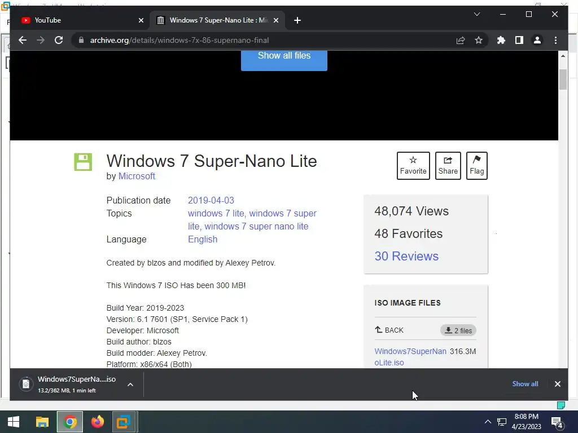Flag this item with the Flag button
The height and width of the screenshot is (433, 578).
pyautogui.click(x=476, y=166)
